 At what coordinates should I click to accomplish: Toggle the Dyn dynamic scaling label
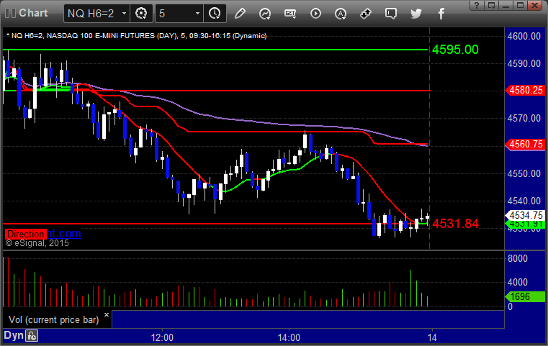pos(13,335)
